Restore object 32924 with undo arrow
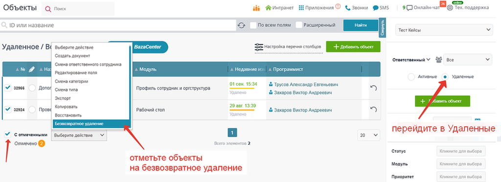501x182 pixels. (x=373, y=110)
